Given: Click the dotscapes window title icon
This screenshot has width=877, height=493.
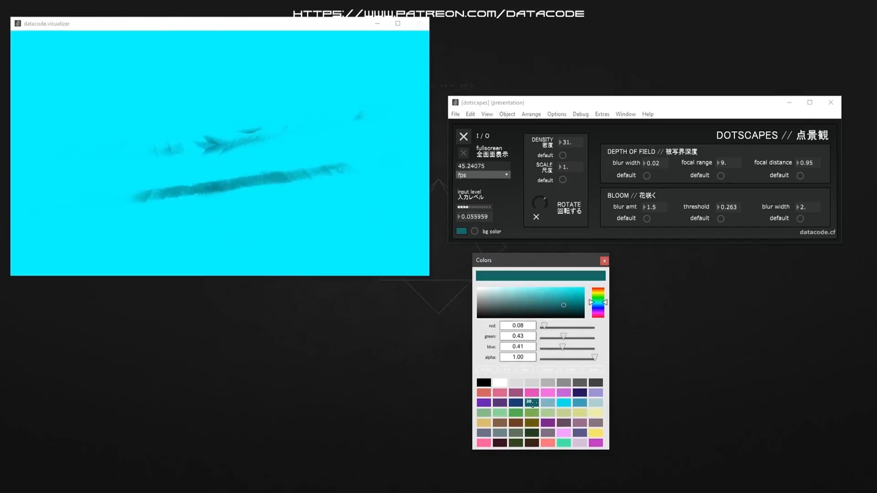Looking at the screenshot, I should coord(455,103).
